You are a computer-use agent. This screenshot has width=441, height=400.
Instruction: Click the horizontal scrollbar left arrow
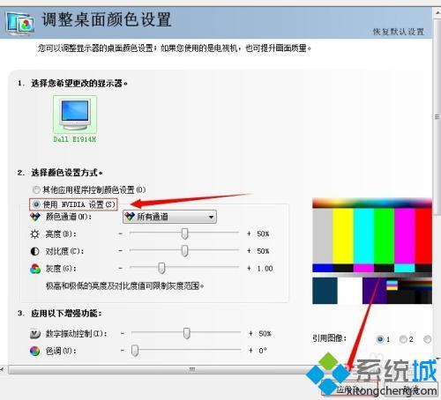point(3,369)
